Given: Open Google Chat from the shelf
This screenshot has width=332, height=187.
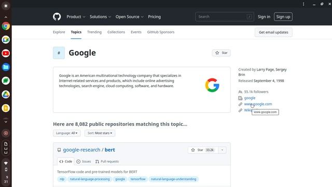Looking at the screenshot, I should click(x=6, y=81).
